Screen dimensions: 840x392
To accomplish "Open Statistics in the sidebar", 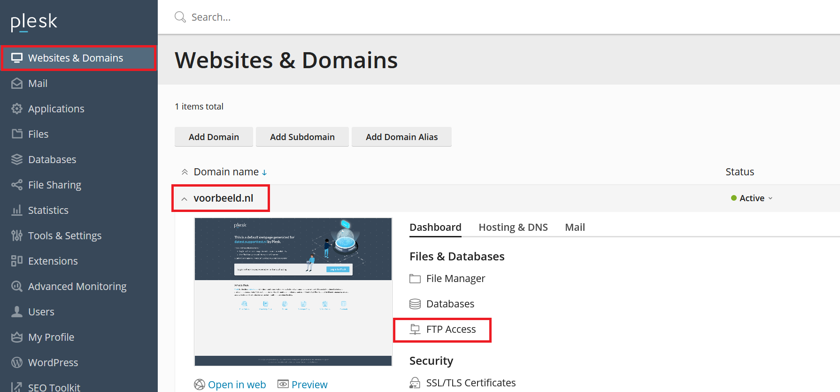I will [79, 210].
